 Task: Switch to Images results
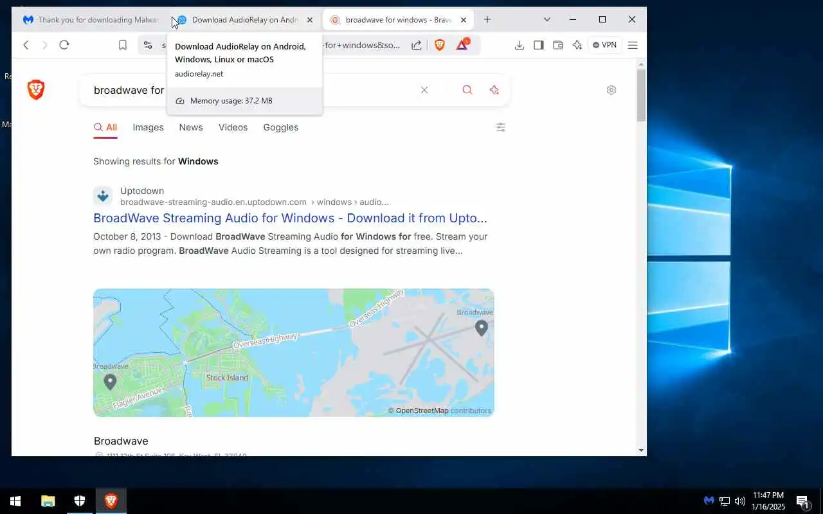(x=148, y=127)
